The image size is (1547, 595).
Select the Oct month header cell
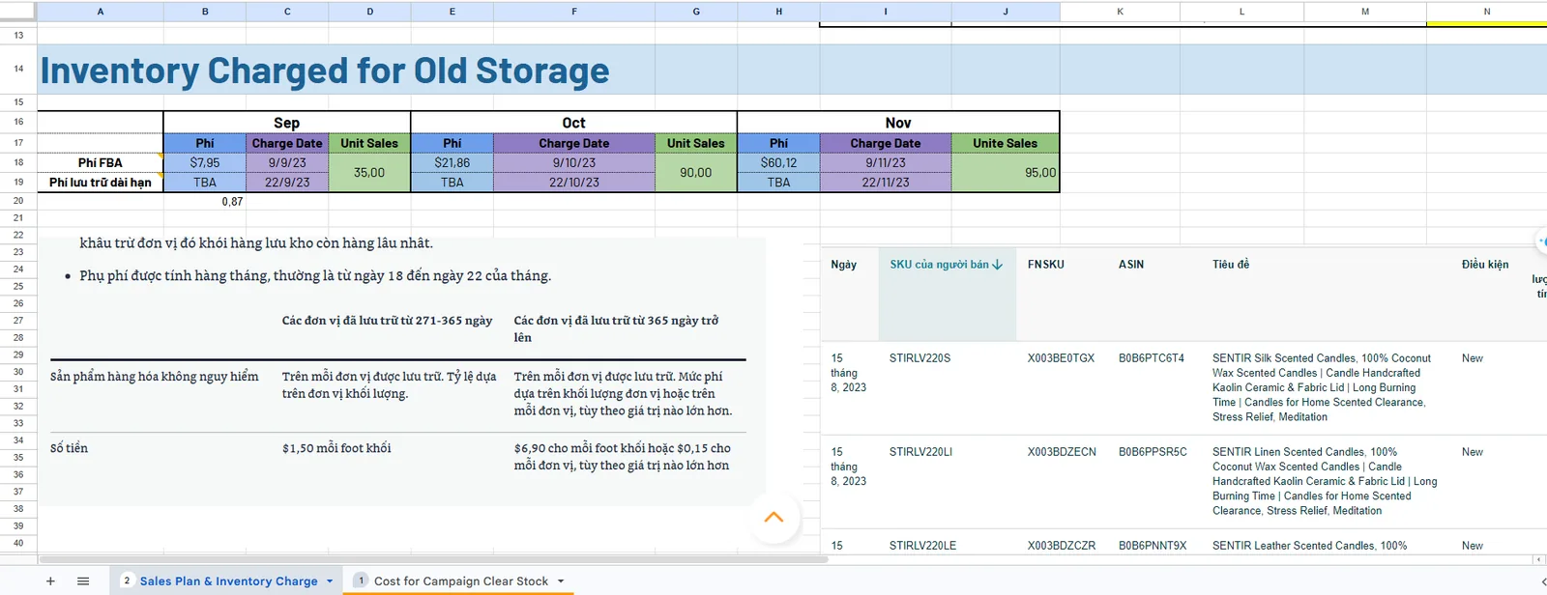tap(574, 123)
